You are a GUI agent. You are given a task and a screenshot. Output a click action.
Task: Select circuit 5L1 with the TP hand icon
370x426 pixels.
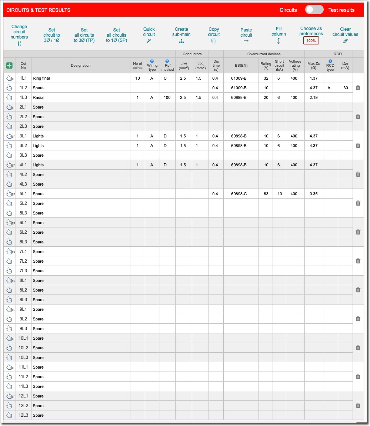coord(10,193)
